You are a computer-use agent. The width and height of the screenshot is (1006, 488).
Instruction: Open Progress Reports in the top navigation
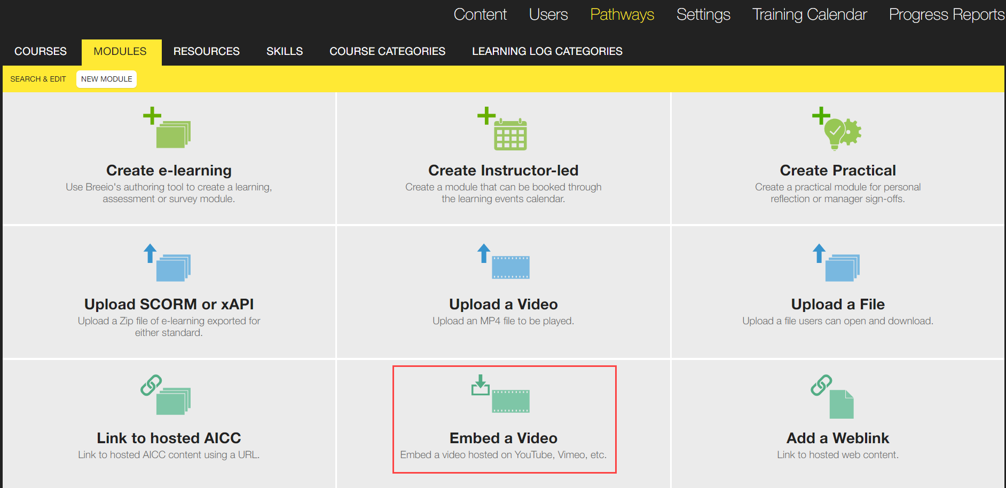pyautogui.click(x=947, y=14)
